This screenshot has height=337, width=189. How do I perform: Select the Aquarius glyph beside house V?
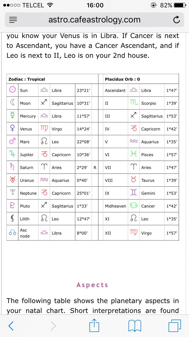click(x=134, y=141)
